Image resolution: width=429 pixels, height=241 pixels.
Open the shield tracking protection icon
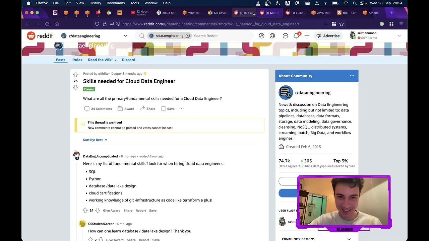pyautogui.click(x=97, y=24)
